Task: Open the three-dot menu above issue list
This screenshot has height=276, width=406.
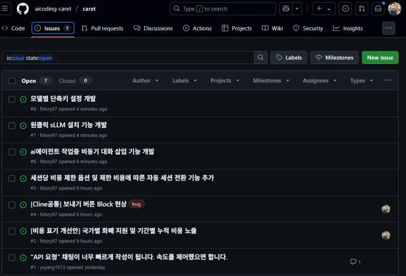Action: point(388,80)
